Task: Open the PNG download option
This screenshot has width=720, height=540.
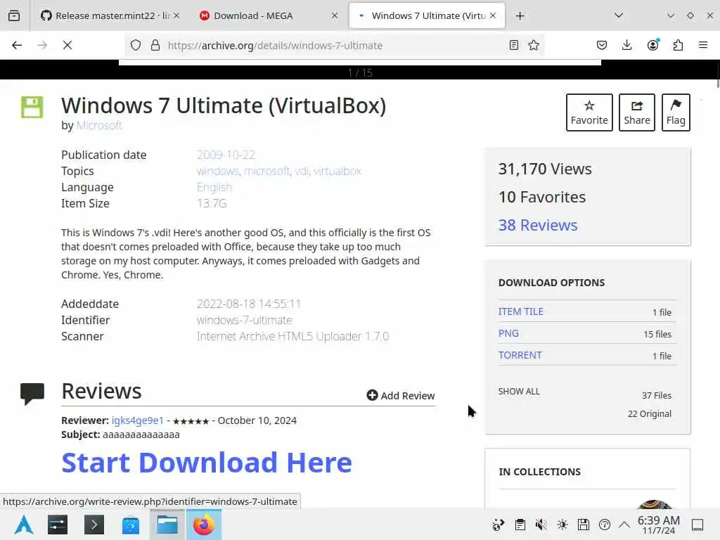Action: [x=508, y=333]
